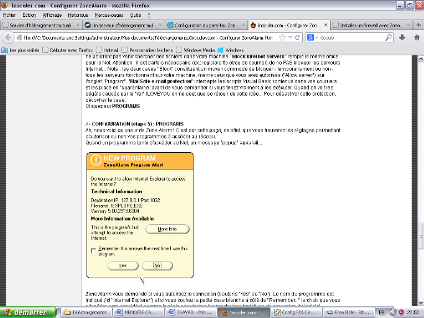This screenshot has width=424, height=318.
Task: Click the FR language indicator in the tray
Action: [x=382, y=312]
